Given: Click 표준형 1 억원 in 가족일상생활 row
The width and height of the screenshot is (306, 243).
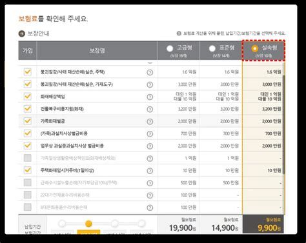Looking at the screenshot, I should coord(233,159).
